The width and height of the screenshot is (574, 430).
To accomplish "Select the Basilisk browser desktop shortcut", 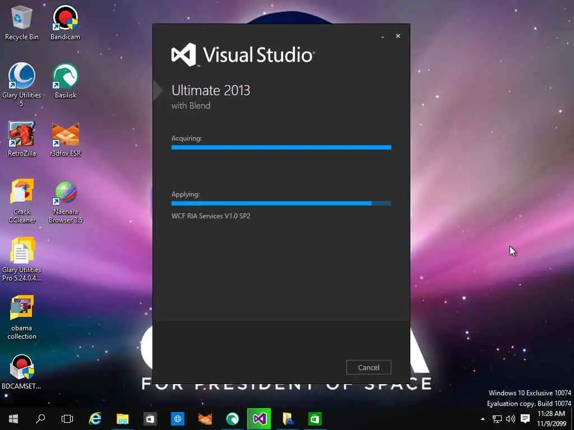I will tap(65, 81).
